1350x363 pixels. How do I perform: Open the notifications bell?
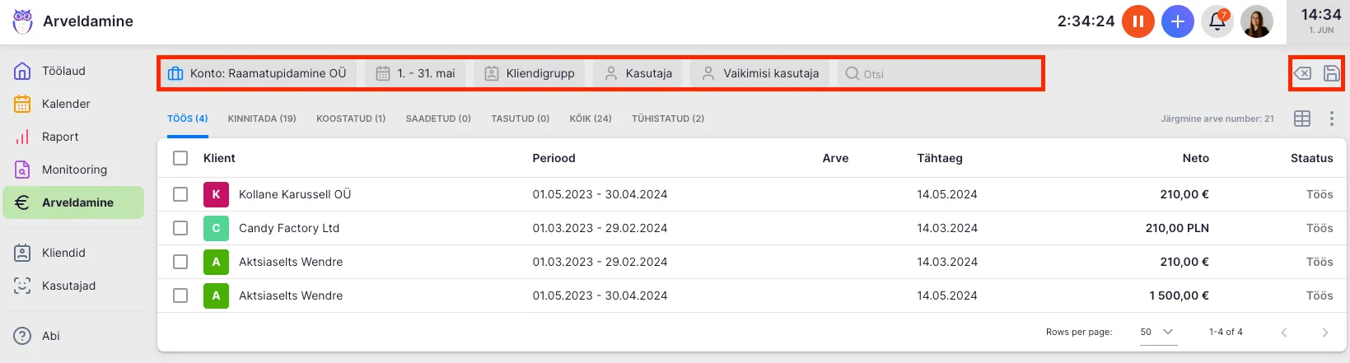(1217, 21)
